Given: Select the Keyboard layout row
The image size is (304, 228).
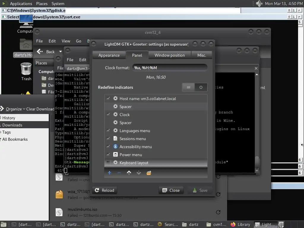Looking at the screenshot, I should point(156,162).
